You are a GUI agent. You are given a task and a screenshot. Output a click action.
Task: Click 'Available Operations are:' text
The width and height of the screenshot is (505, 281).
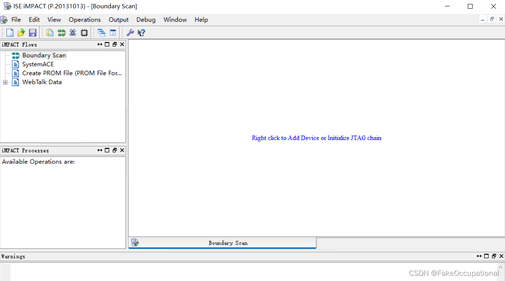point(38,161)
